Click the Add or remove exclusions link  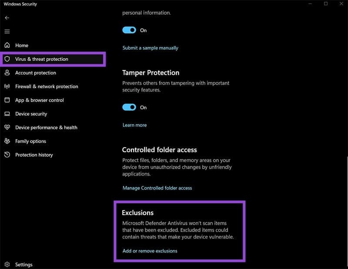pos(150,251)
